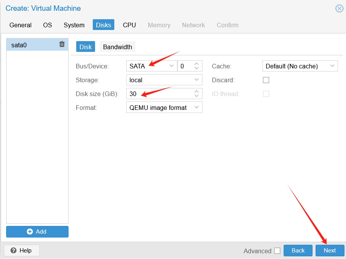Delete the sata0 disk with trash icon
Viewport: 346px width, 259px height.
click(62, 44)
